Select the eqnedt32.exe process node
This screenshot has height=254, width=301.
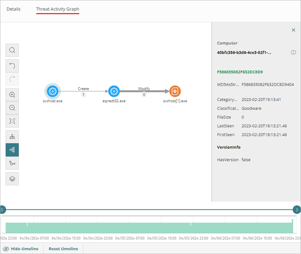coord(114,91)
